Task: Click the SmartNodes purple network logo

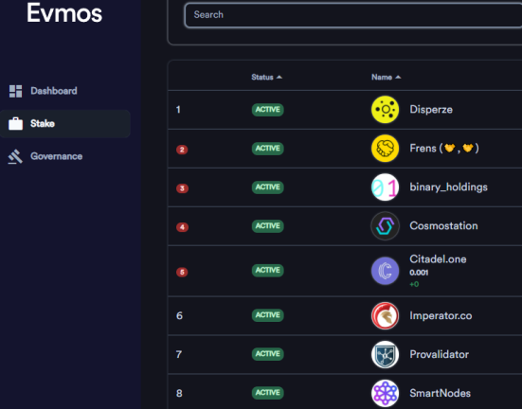Action: point(385,393)
